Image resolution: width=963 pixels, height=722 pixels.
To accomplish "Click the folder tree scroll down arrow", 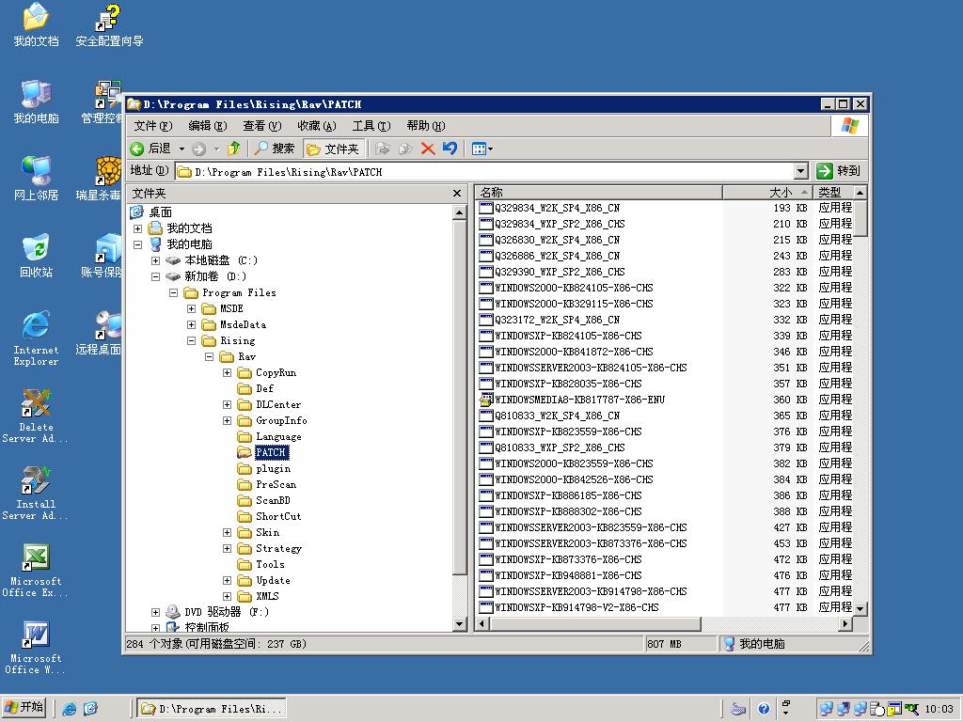I will [460, 623].
